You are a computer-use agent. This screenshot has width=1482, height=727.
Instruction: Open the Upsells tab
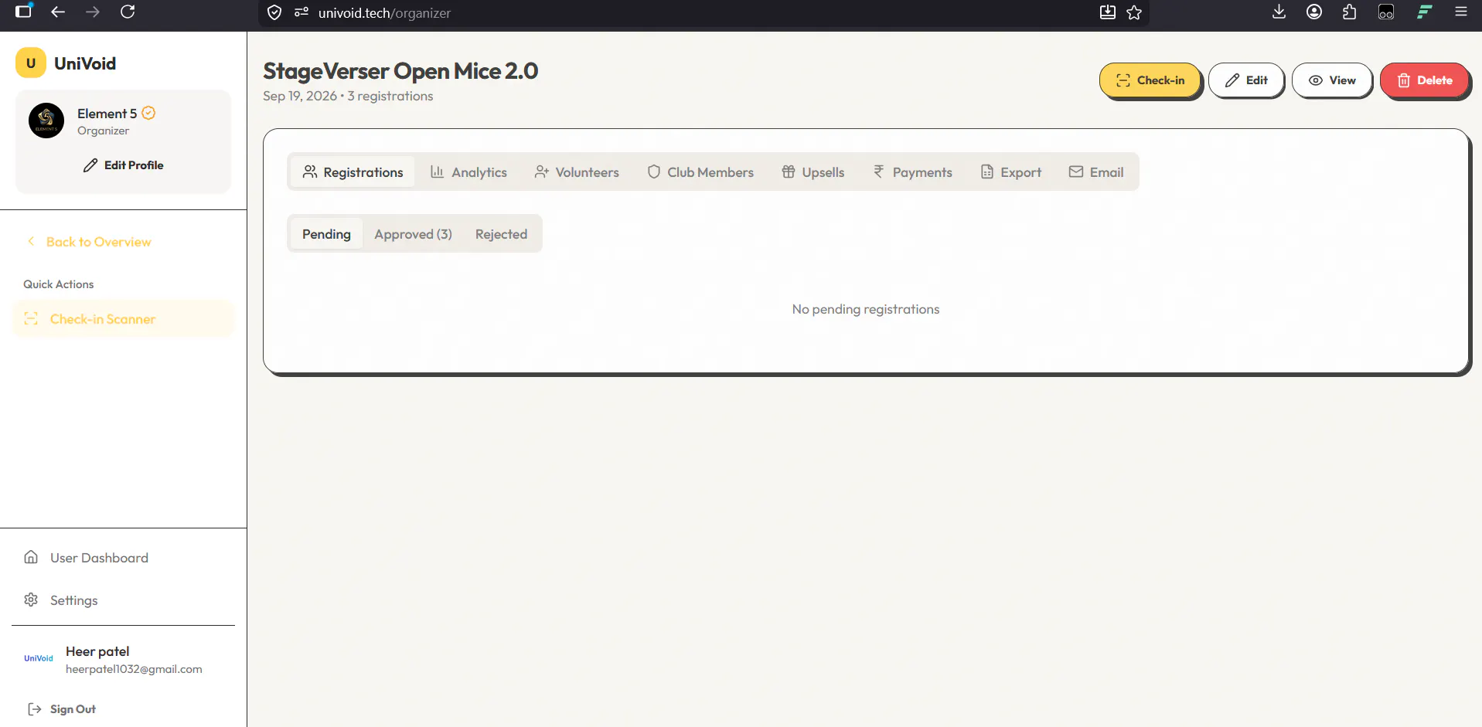(813, 172)
